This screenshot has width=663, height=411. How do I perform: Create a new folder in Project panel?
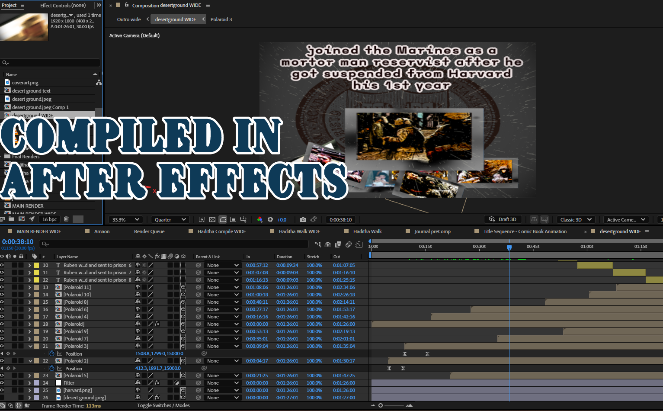(x=11, y=219)
